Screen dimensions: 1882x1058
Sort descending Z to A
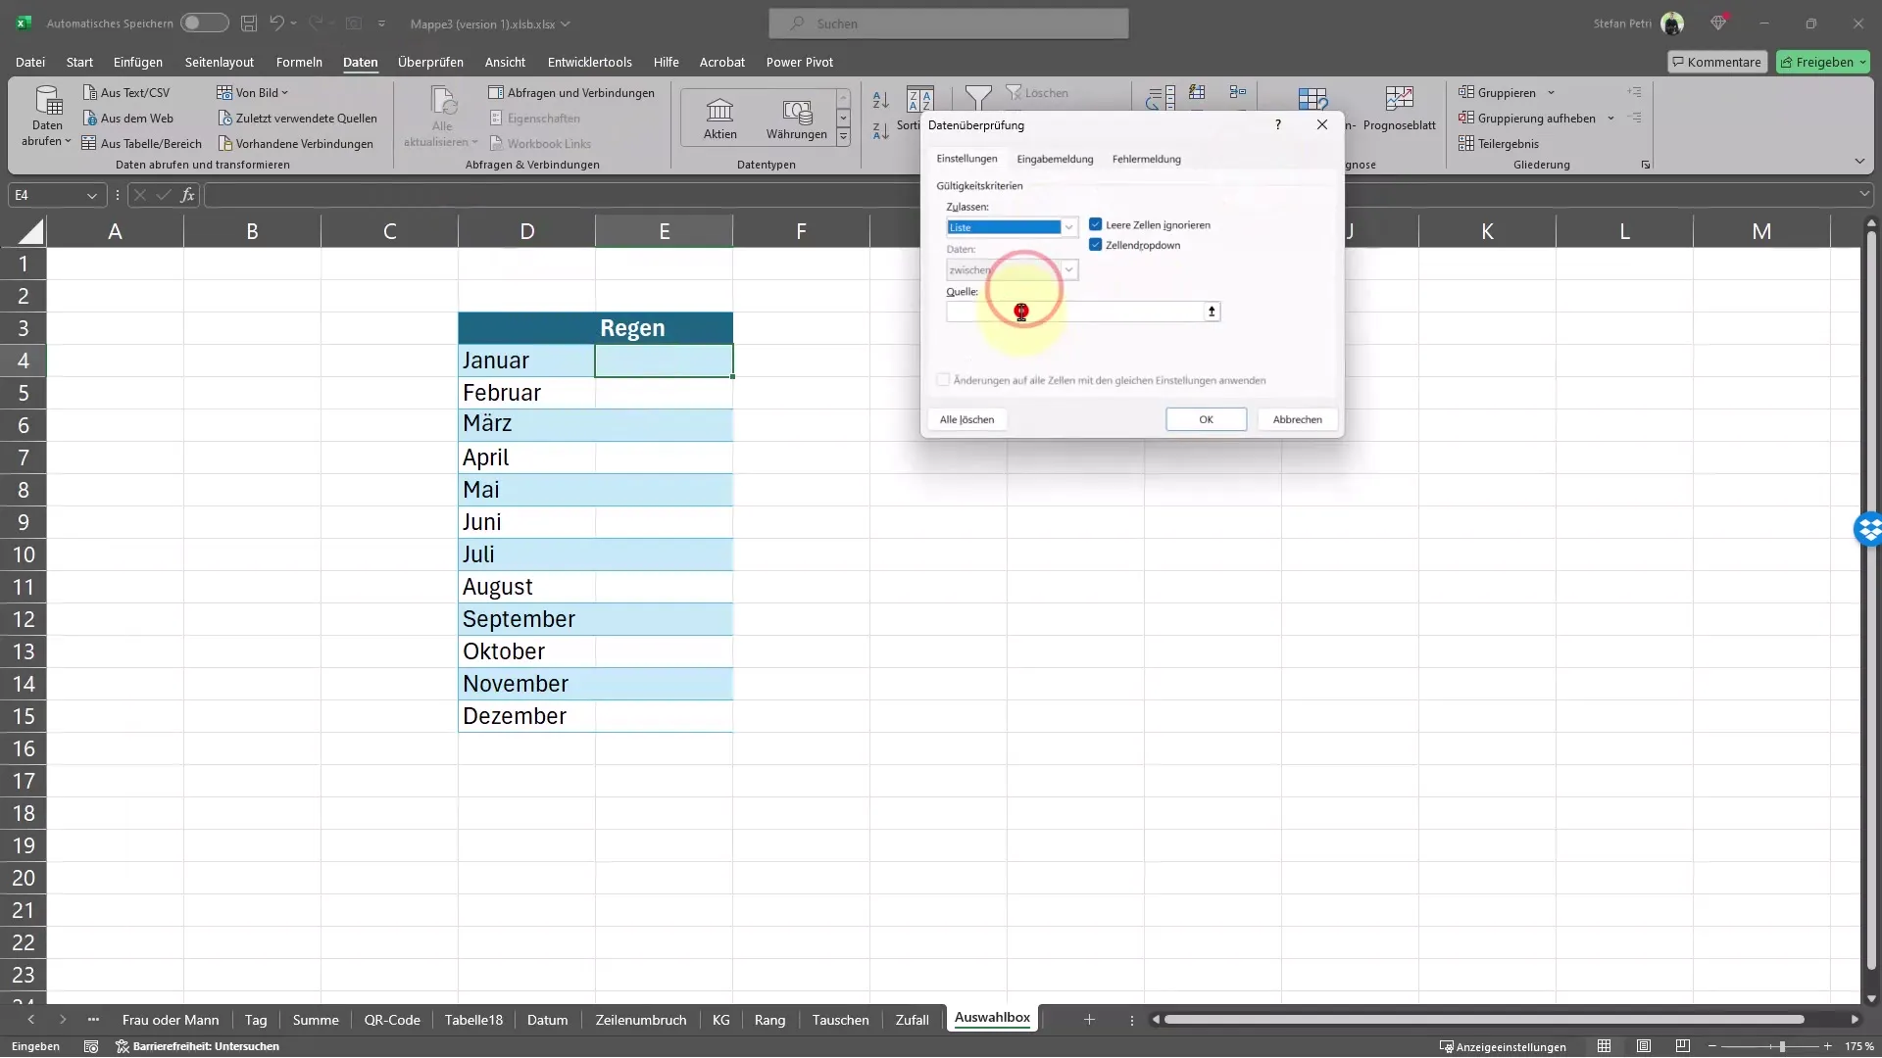coord(880,130)
